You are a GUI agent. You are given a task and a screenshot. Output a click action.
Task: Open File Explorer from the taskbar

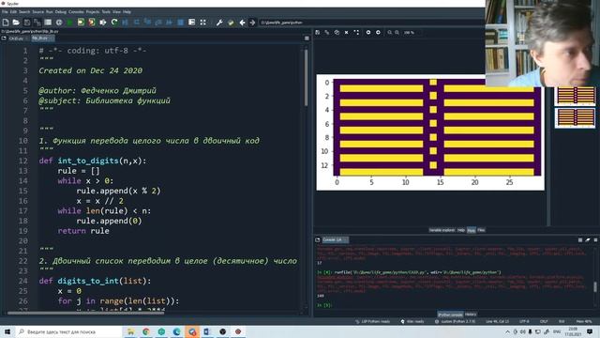pos(130,331)
